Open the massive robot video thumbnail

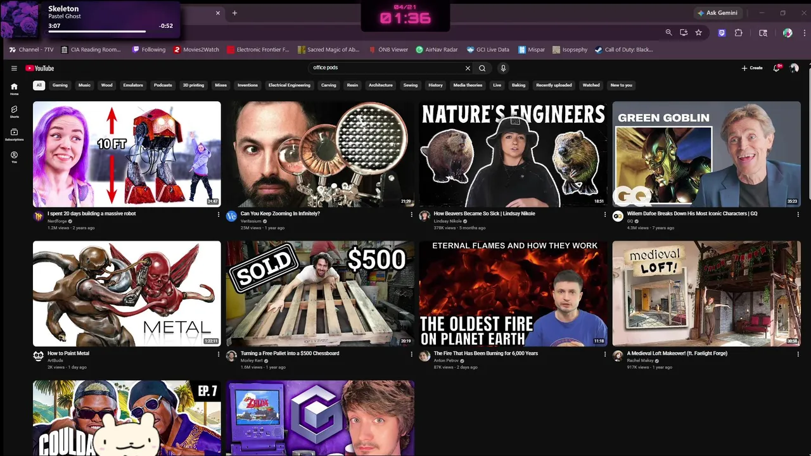point(127,154)
